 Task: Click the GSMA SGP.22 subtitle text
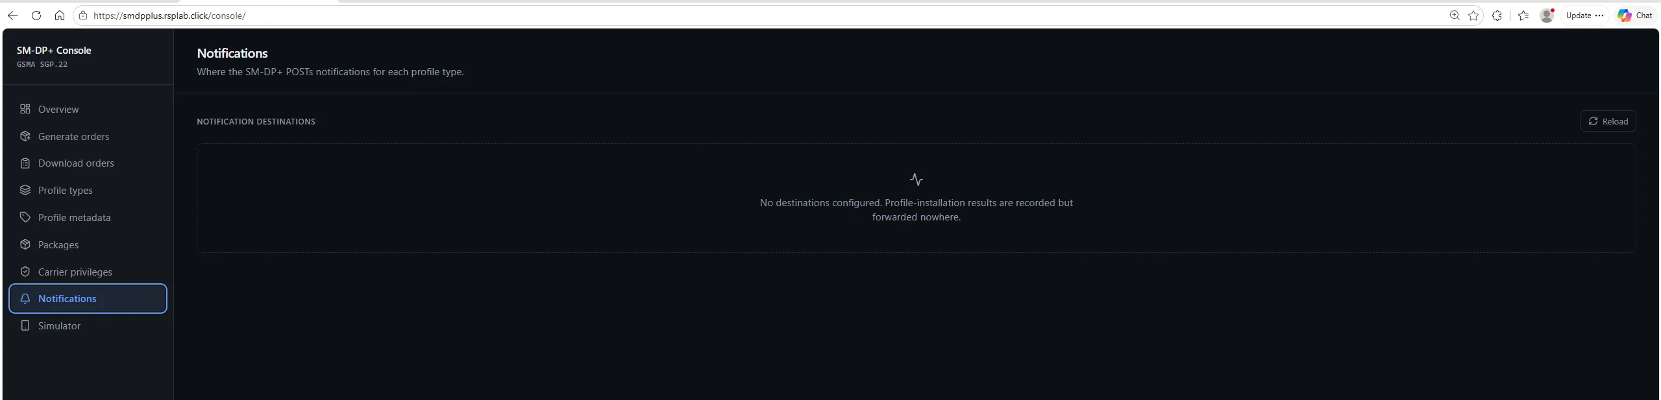coord(42,64)
